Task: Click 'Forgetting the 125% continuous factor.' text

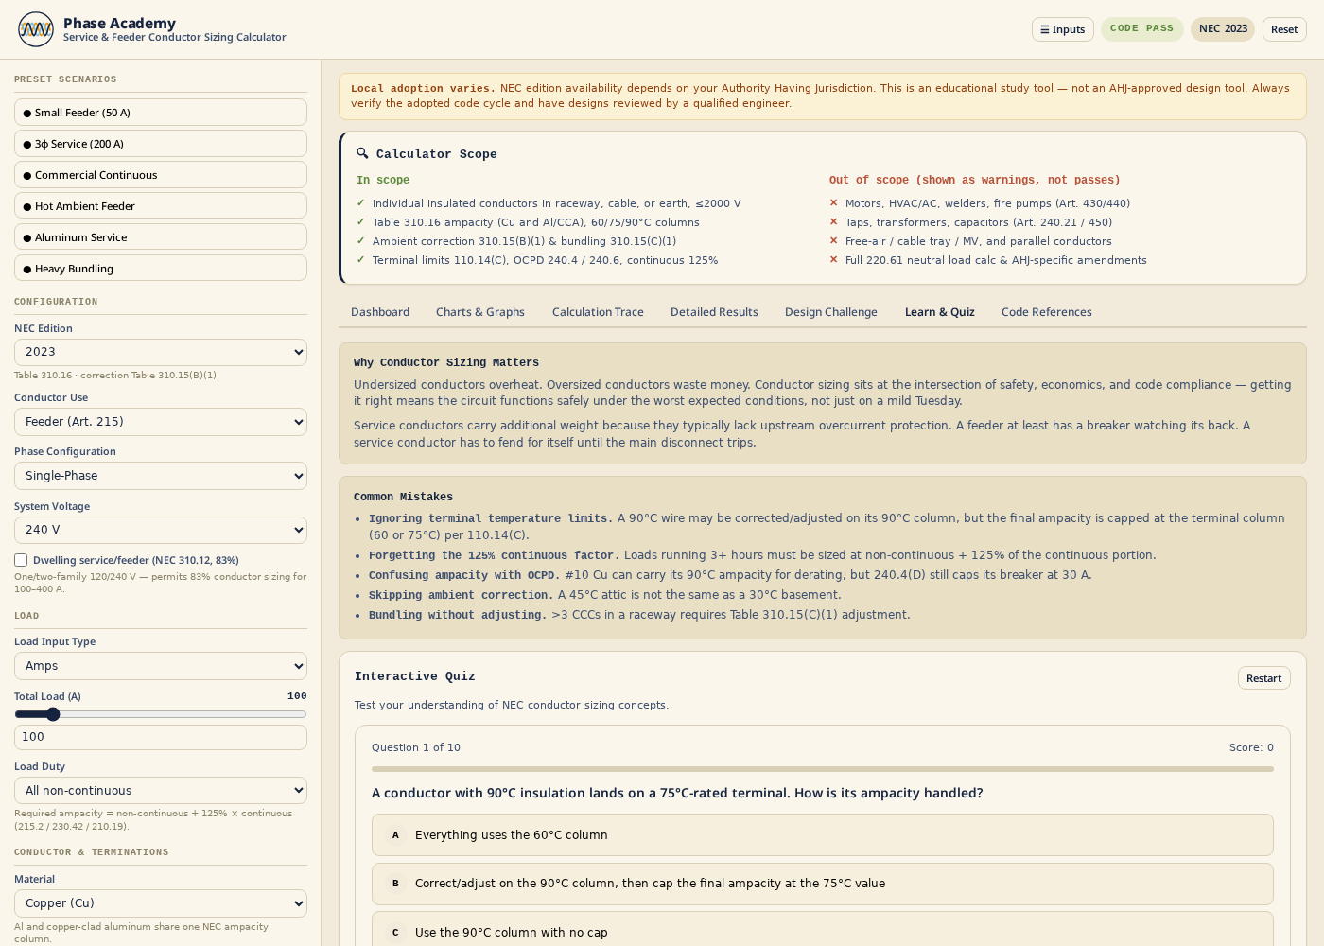Action: (495, 555)
